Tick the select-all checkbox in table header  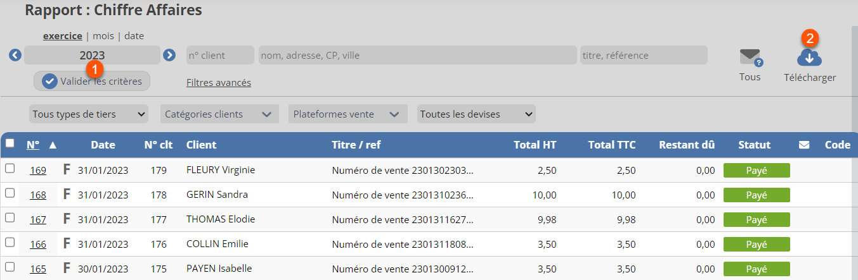pyautogui.click(x=10, y=143)
